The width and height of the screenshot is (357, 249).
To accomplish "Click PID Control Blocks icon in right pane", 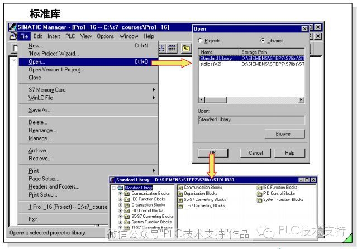I will 259,194.
